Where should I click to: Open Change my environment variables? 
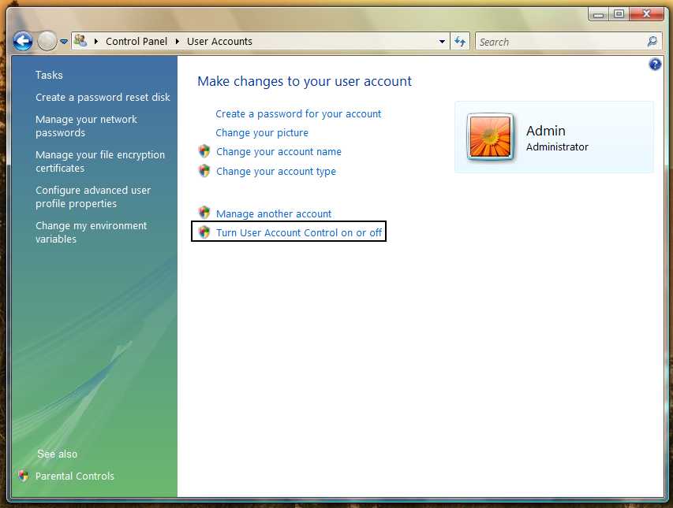(91, 232)
